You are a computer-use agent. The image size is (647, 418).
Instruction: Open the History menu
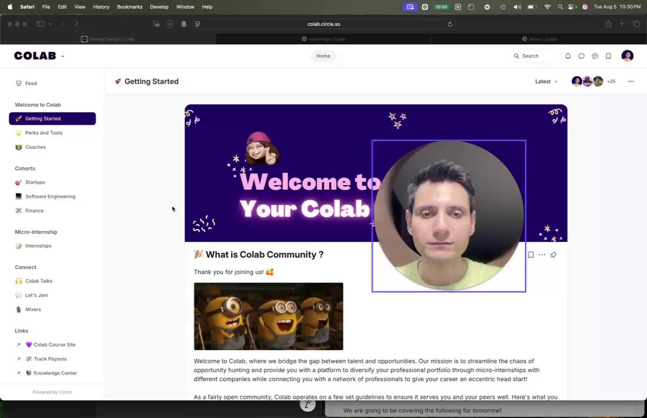pos(101,7)
